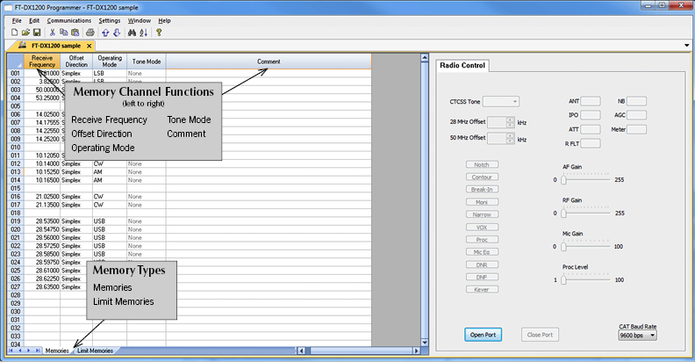Go to last sheet tab navigation arrow
The height and width of the screenshot is (362, 695).
(36, 351)
